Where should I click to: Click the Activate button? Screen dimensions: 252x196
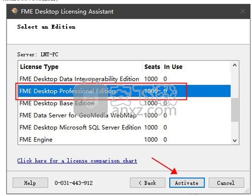tap(187, 183)
